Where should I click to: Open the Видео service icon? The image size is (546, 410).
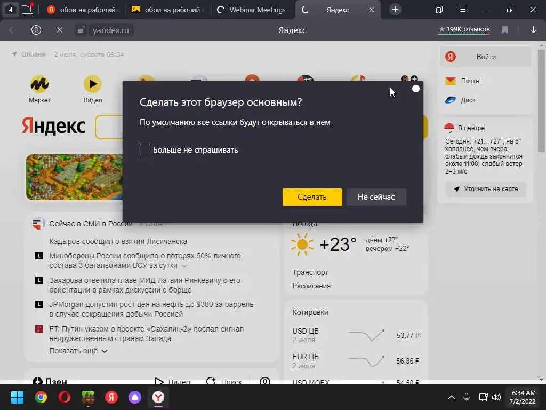(93, 89)
